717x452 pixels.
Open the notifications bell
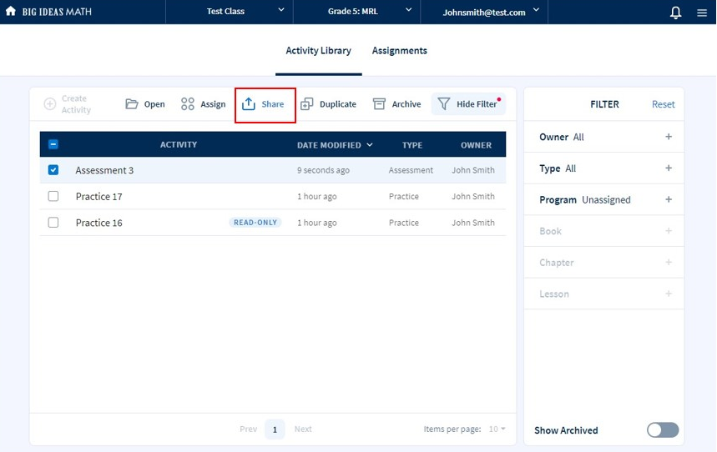(675, 13)
